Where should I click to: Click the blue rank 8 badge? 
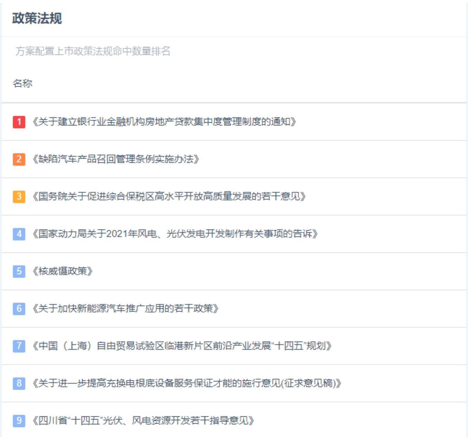(x=19, y=383)
